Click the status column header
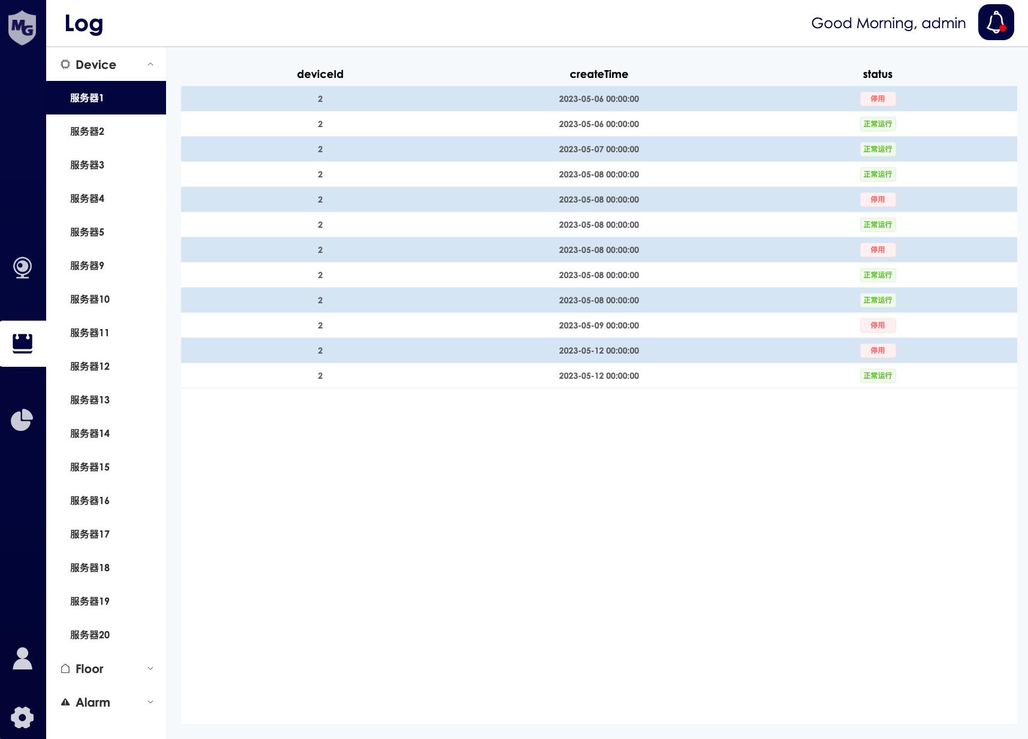Viewport: 1028px width, 739px height. [x=877, y=74]
